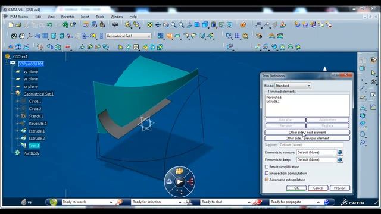The height and width of the screenshot is (214, 381).
Task: Select Extrude.2 in the specification tree
Action: pyautogui.click(x=37, y=139)
